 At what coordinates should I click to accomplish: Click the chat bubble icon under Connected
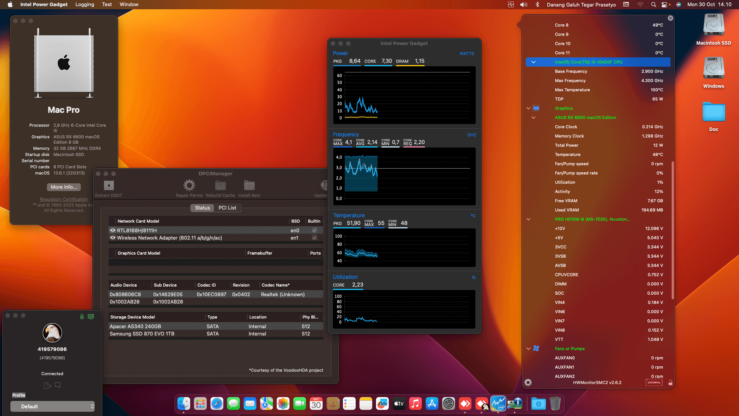58,385
